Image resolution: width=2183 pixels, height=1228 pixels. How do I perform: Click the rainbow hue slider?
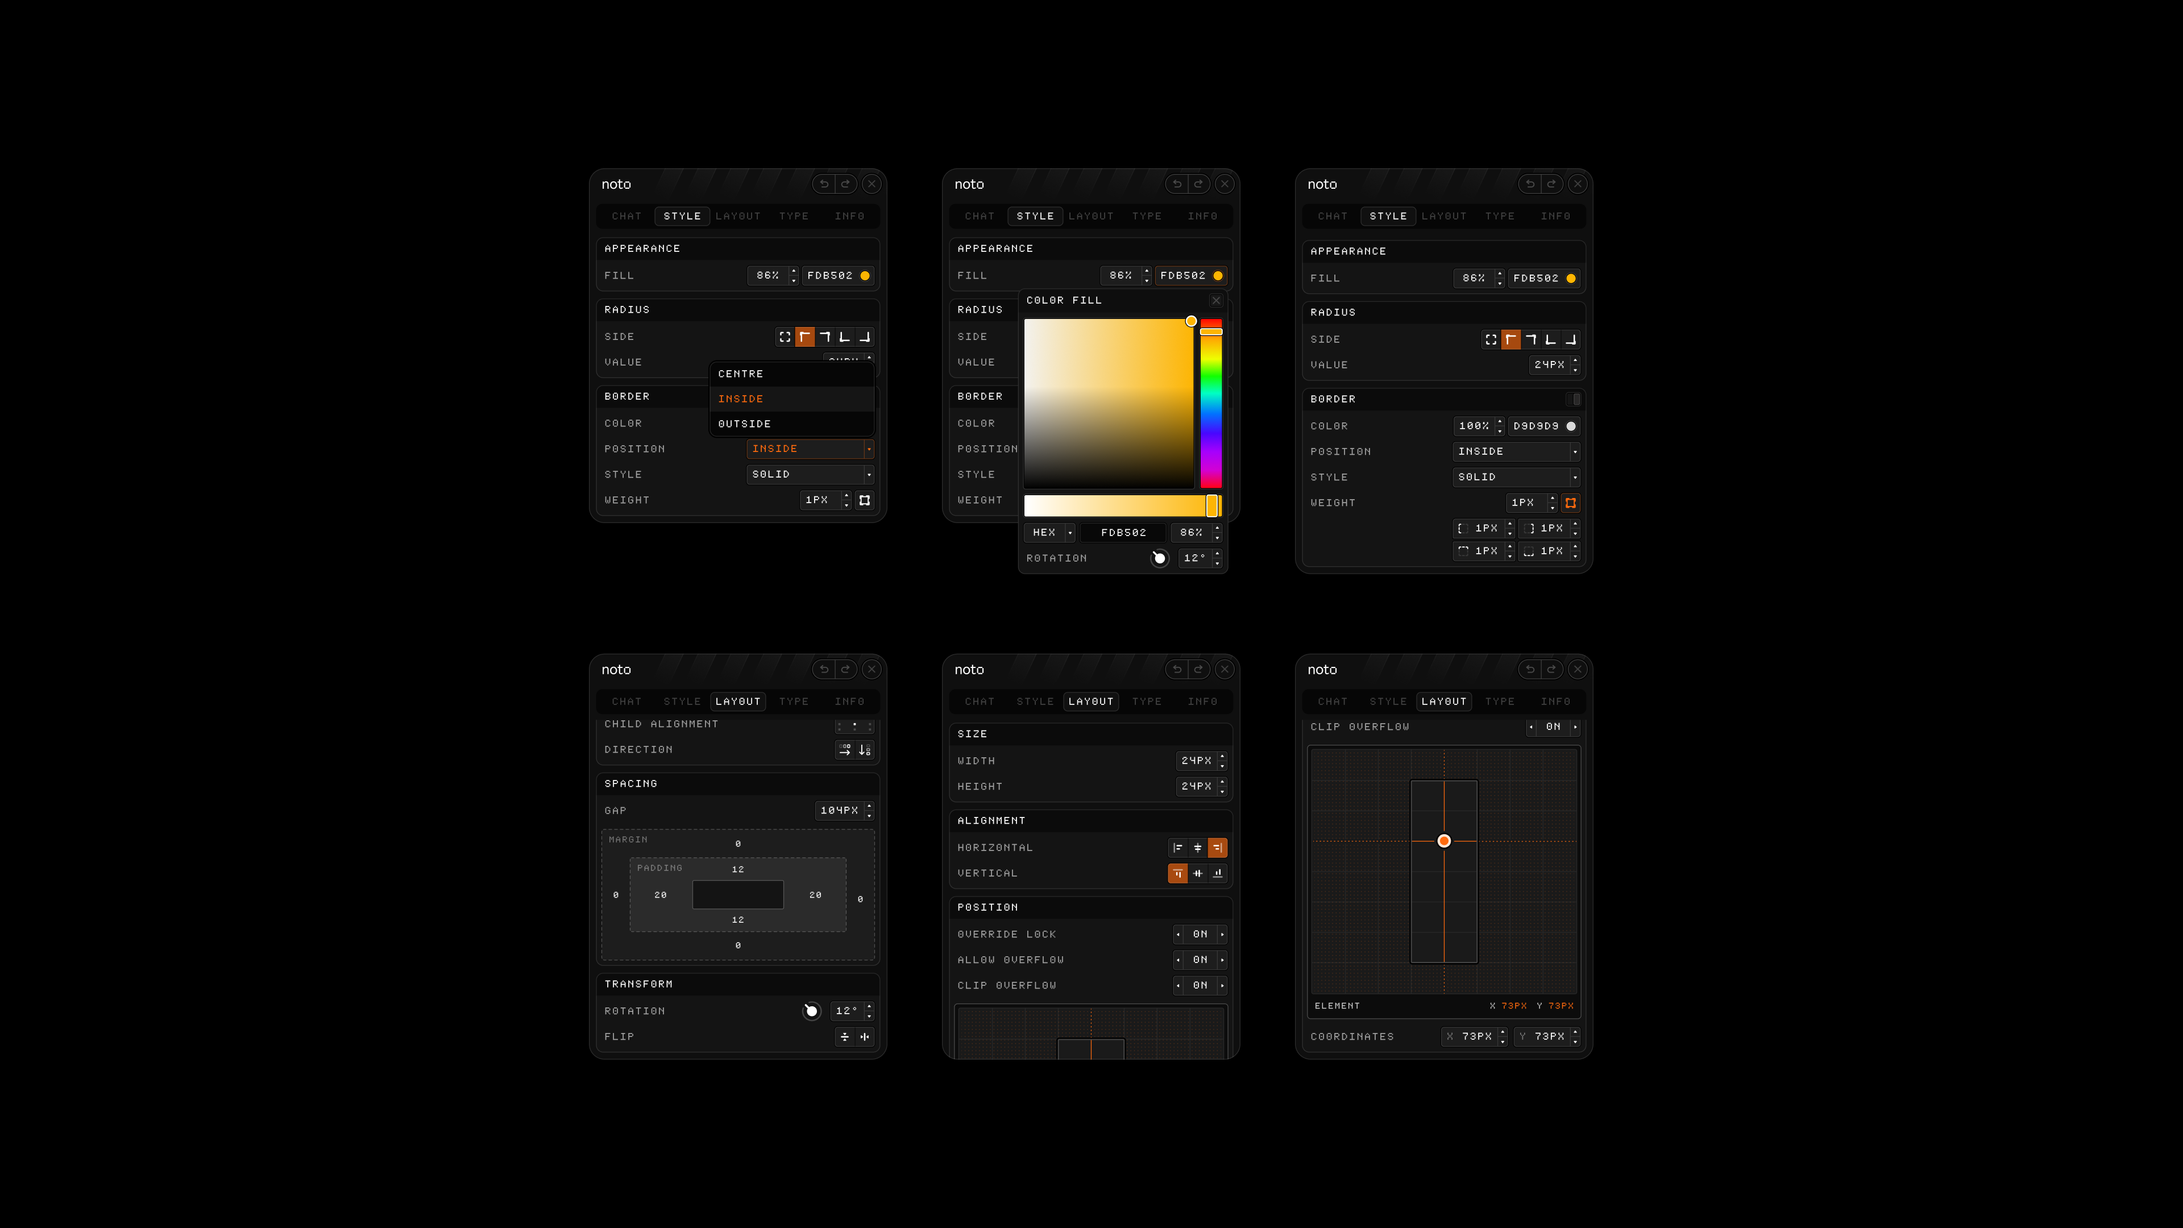(x=1211, y=404)
